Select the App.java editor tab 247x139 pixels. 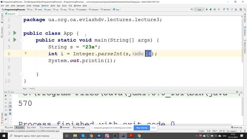[11, 14]
